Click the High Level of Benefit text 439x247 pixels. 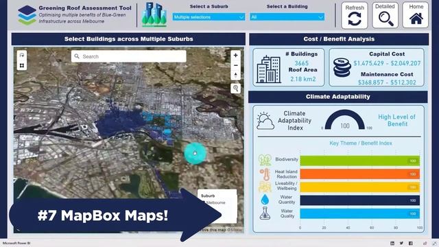pyautogui.click(x=397, y=121)
